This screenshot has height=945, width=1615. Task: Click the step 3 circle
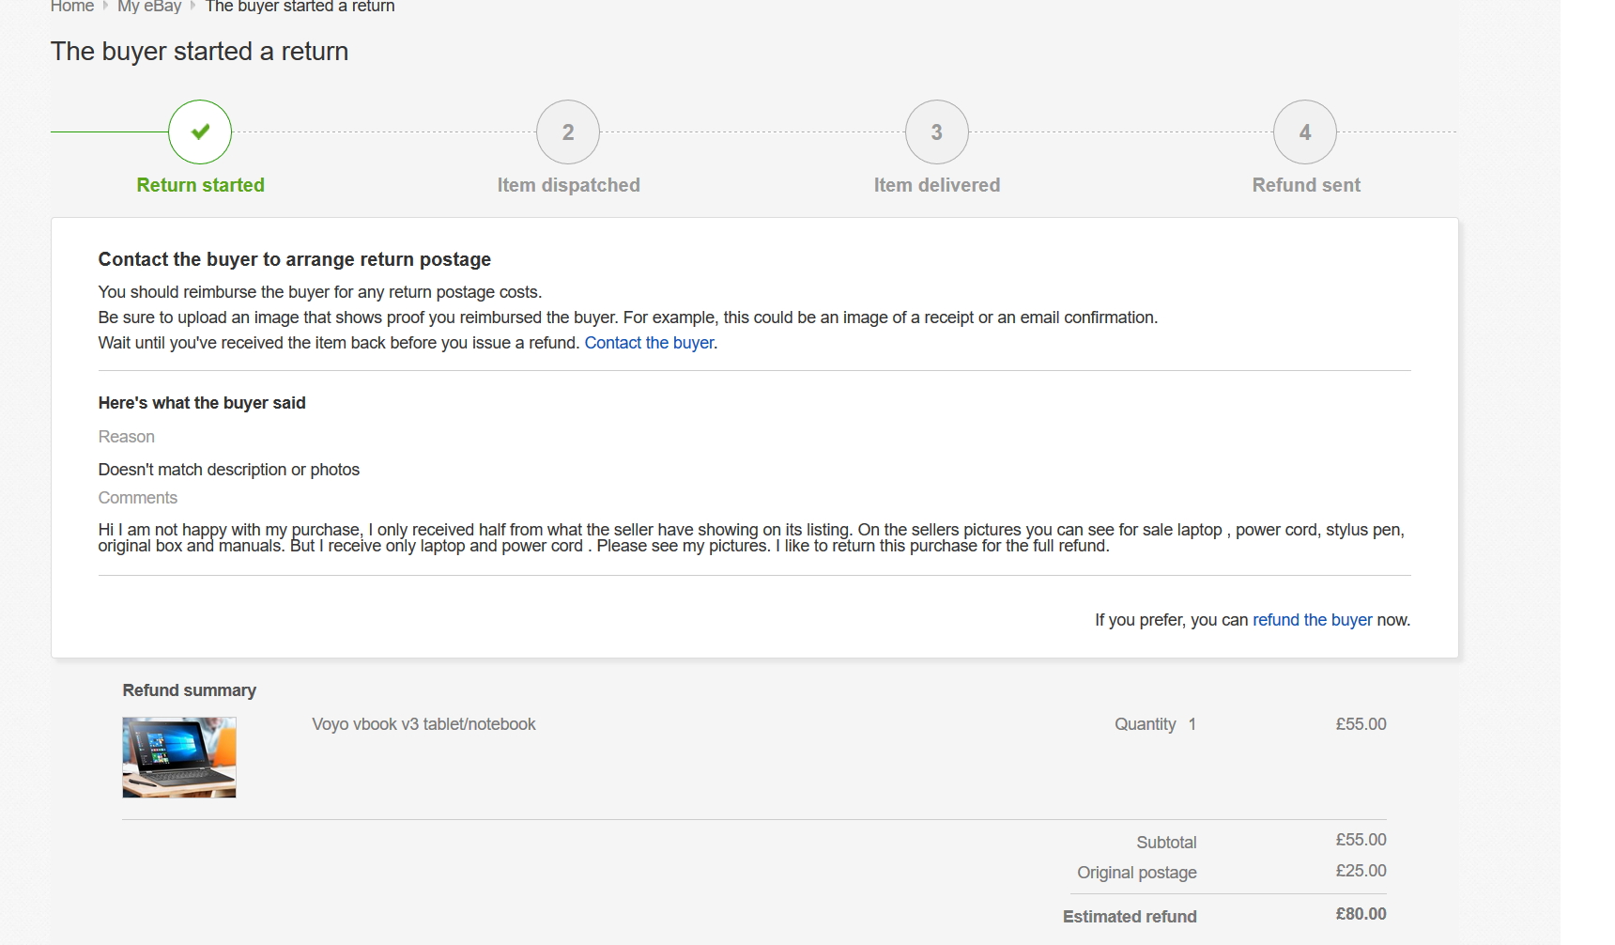[x=936, y=132]
